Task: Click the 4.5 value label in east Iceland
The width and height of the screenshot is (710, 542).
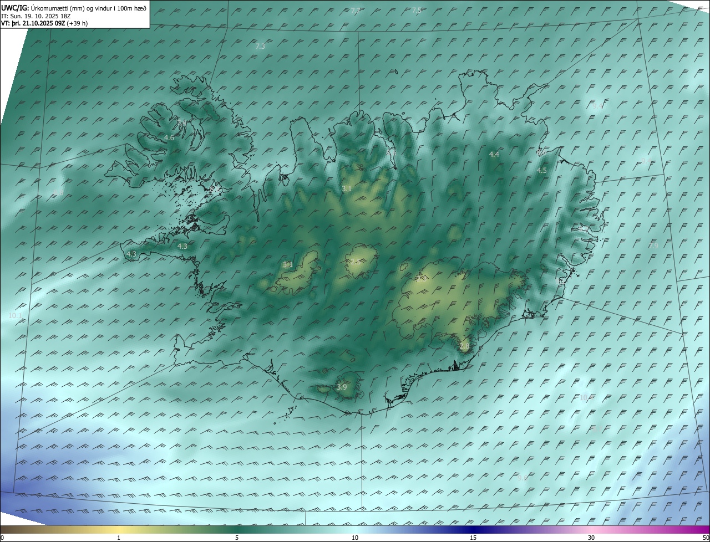Action: click(542, 171)
